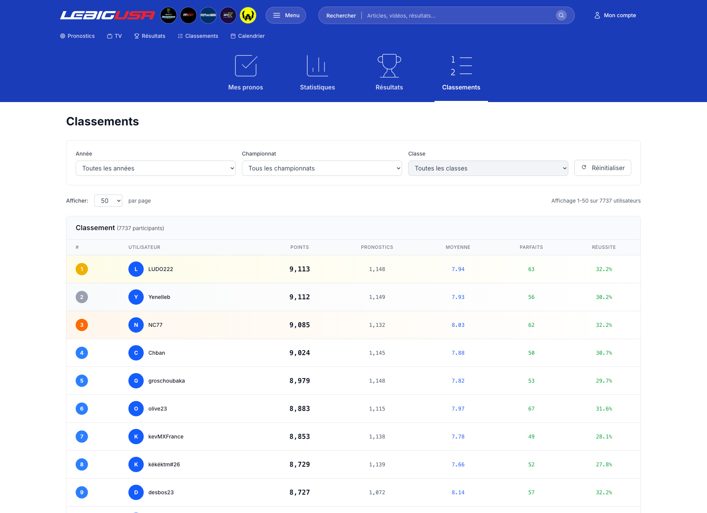Image resolution: width=707 pixels, height=513 pixels.
Task: Open the Calendrier nav link
Action: tap(248, 36)
